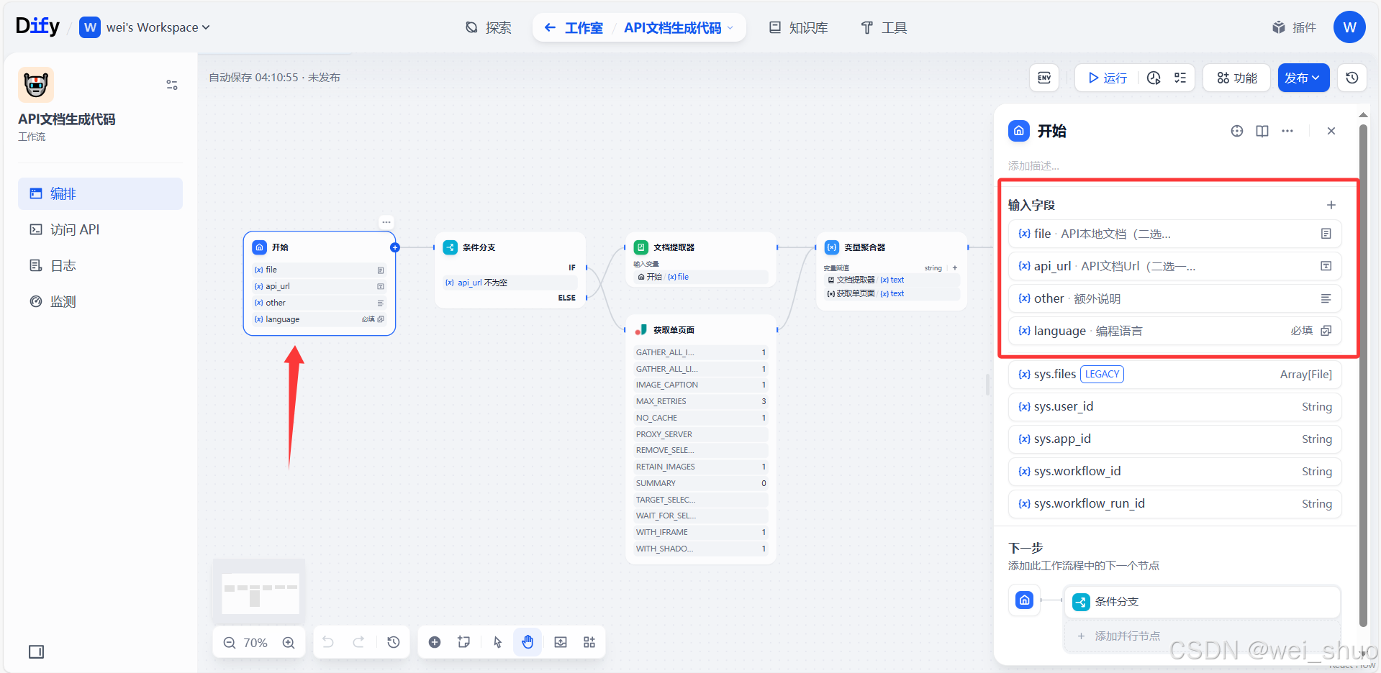Toggle the split-view layout icon in 开始 panel

coord(1262,131)
